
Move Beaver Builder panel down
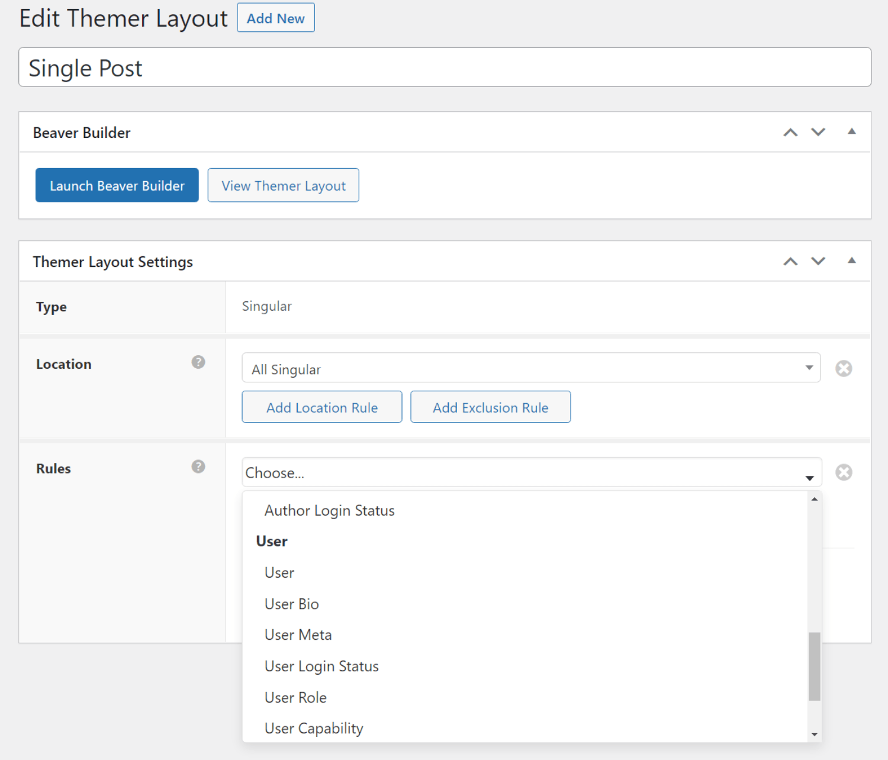[818, 132]
